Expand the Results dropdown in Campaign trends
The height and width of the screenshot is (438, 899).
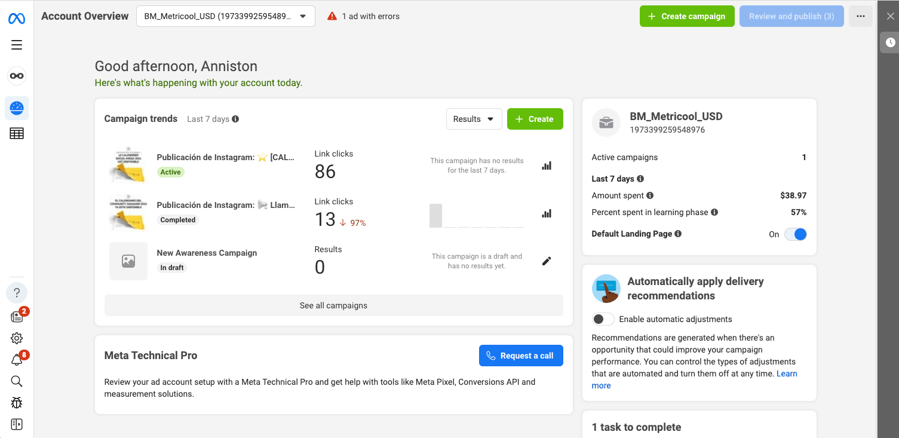coord(473,119)
